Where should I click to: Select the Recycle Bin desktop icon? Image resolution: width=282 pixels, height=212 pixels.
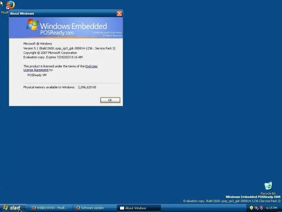[x=268, y=188]
